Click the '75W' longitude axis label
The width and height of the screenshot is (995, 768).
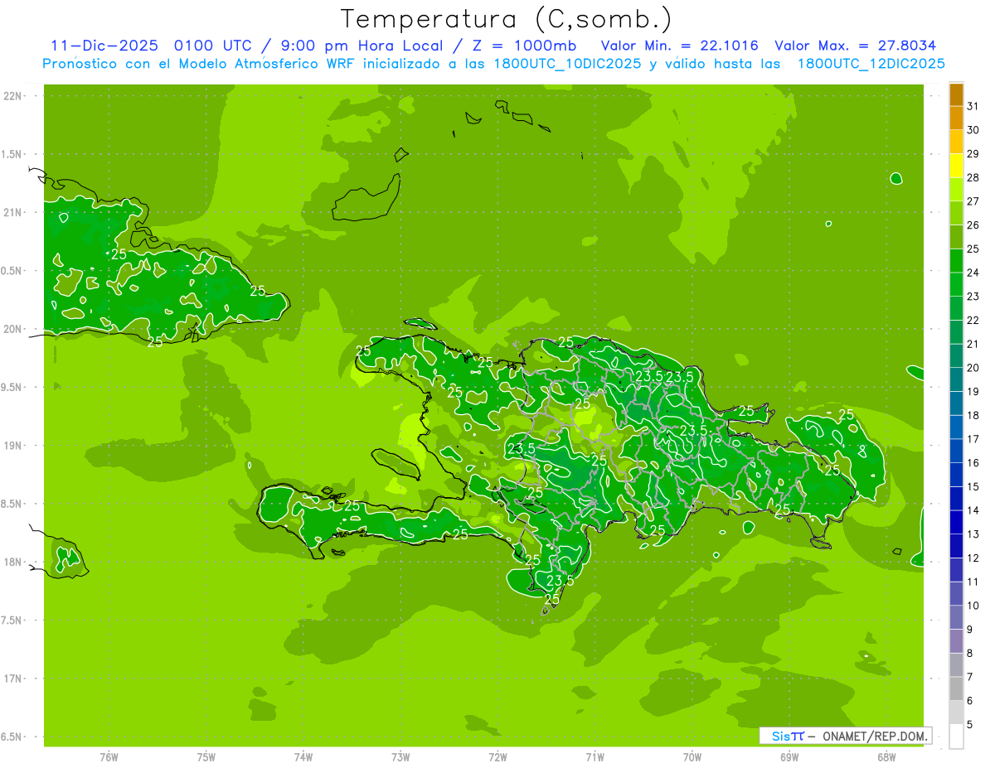point(206,756)
